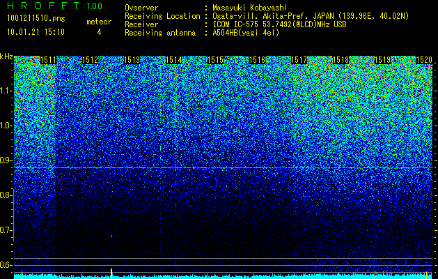Screen dimensions: 438x279
Task: Click the 1520 time label
Action: [x=424, y=60]
